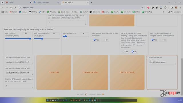Open the To Do bookmark

(x=42, y=12)
